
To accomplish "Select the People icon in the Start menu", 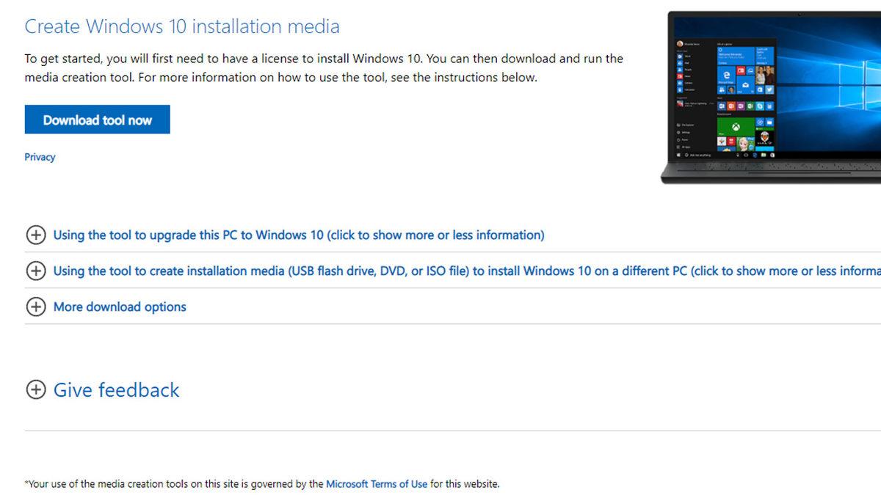I will coord(679,69).
